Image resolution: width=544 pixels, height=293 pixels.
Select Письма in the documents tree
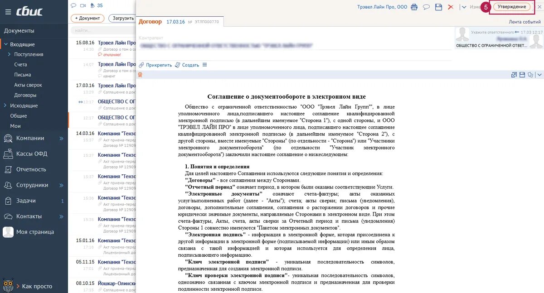(x=23, y=75)
